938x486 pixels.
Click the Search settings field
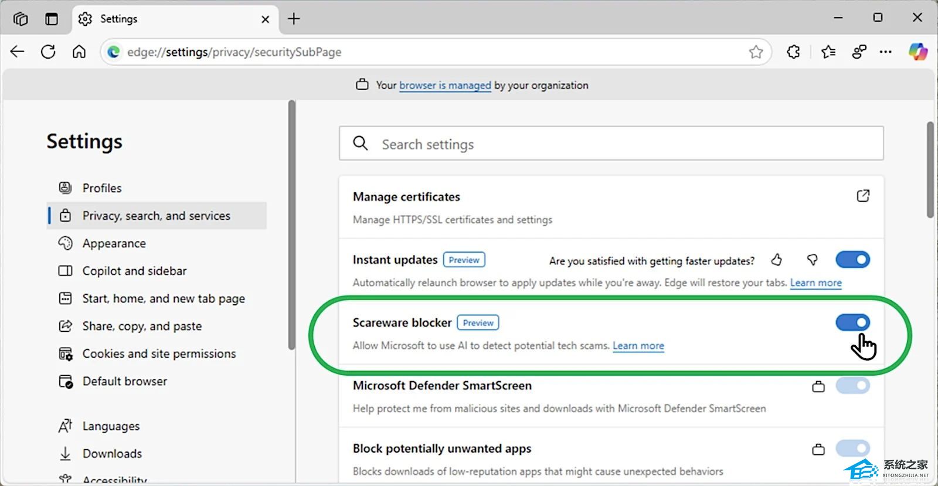pos(611,144)
